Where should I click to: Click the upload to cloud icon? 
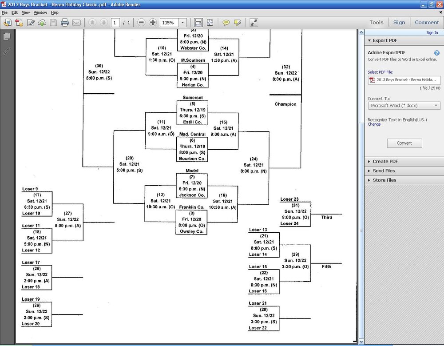point(42,23)
